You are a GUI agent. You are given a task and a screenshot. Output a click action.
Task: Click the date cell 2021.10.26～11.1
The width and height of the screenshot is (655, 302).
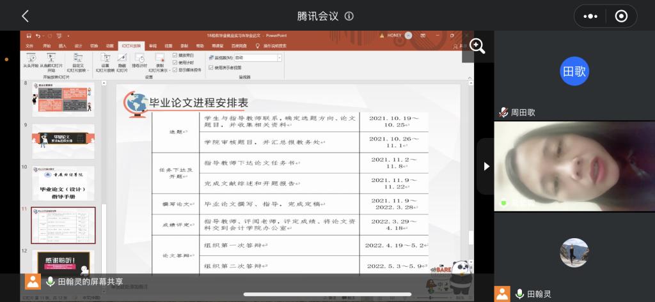click(394, 142)
